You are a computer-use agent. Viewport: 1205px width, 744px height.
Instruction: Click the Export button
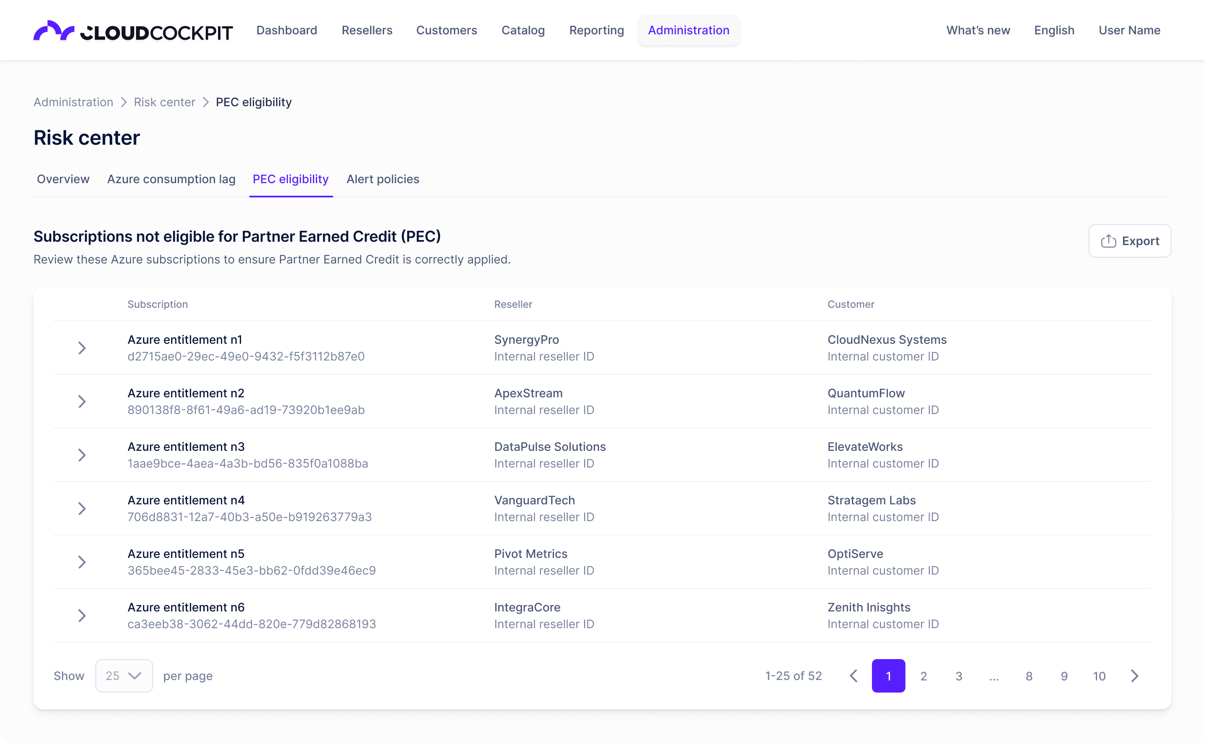1129,240
